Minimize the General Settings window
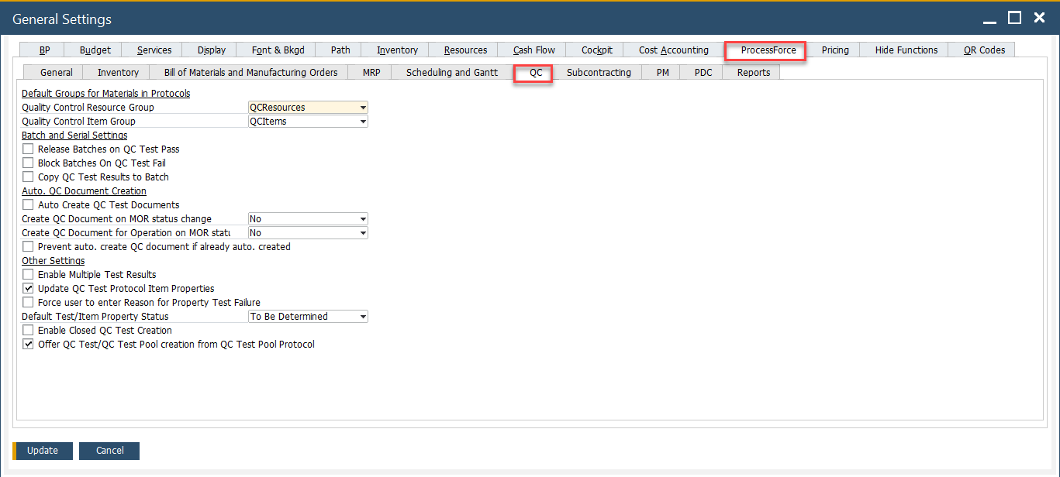Image resolution: width=1060 pixels, height=477 pixels. tap(990, 18)
